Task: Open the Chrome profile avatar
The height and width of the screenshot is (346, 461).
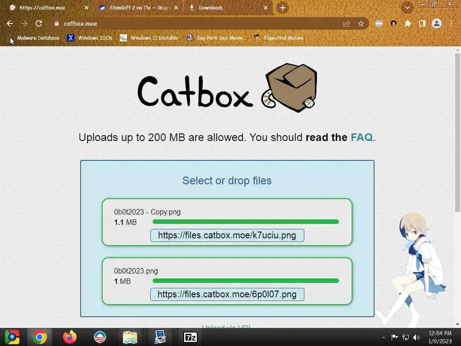Action: point(437,23)
